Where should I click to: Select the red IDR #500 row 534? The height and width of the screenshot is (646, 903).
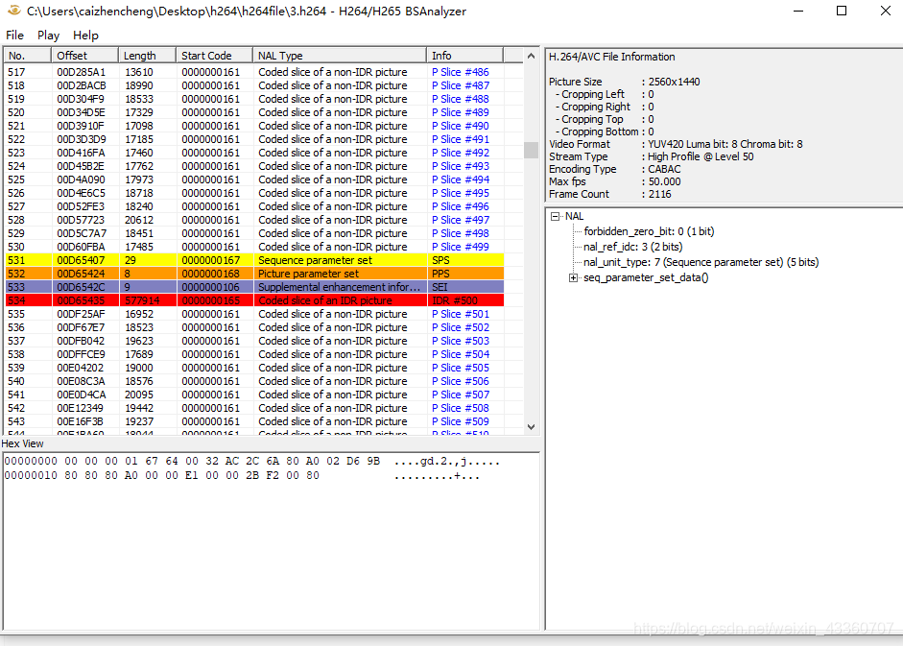[x=254, y=300]
